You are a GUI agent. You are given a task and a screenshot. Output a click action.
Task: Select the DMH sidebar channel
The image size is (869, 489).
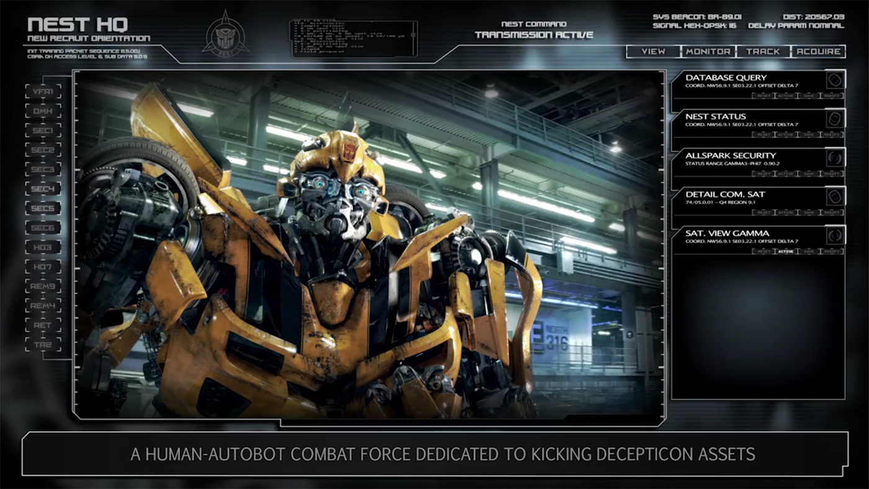click(x=43, y=111)
